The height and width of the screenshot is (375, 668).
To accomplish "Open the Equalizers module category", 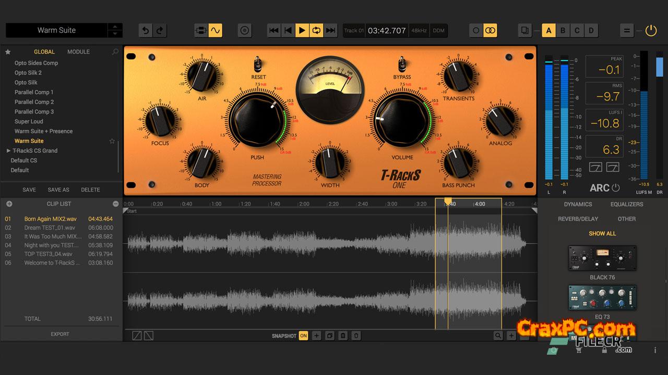I will pyautogui.click(x=626, y=205).
